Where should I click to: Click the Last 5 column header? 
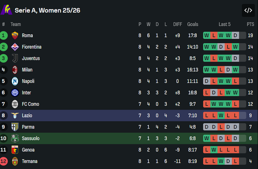[225, 24]
